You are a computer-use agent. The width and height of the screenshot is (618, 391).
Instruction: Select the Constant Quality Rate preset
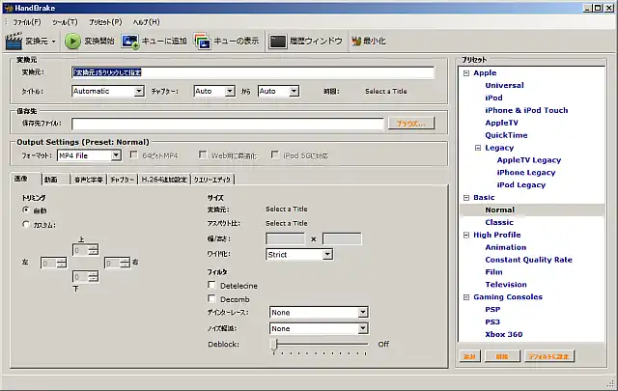point(528,260)
